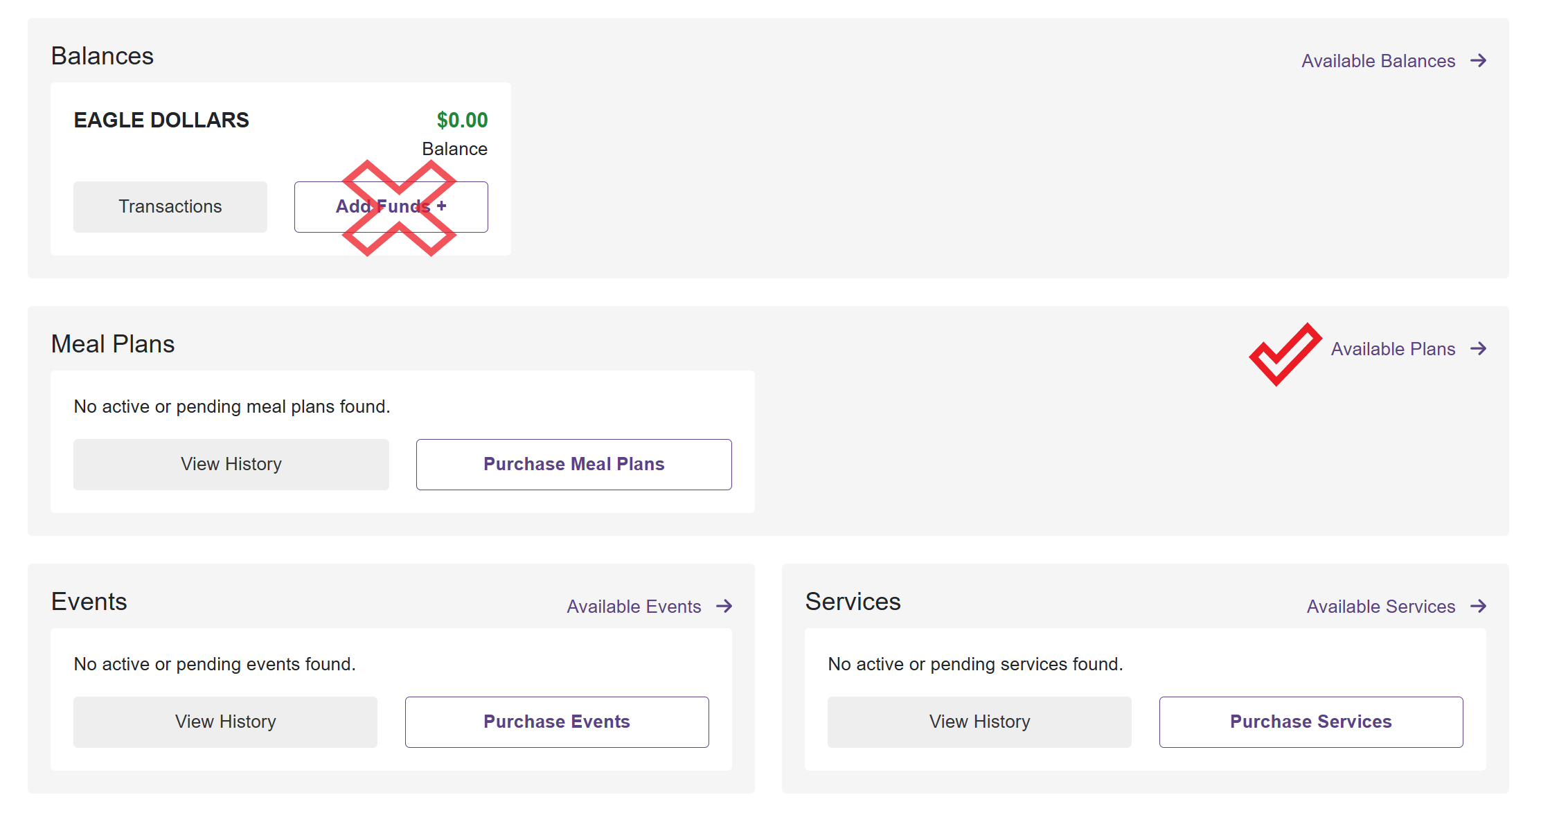Click the EAGLE DOLLARS account title
Viewport: 1541px width, 815px height.
click(x=161, y=120)
